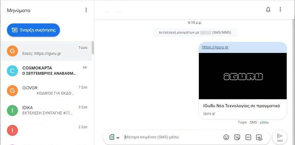Viewport: 295px width, 145px height.
Task: Open the conversation dated 2 Σεπ
Action: tap(46, 130)
